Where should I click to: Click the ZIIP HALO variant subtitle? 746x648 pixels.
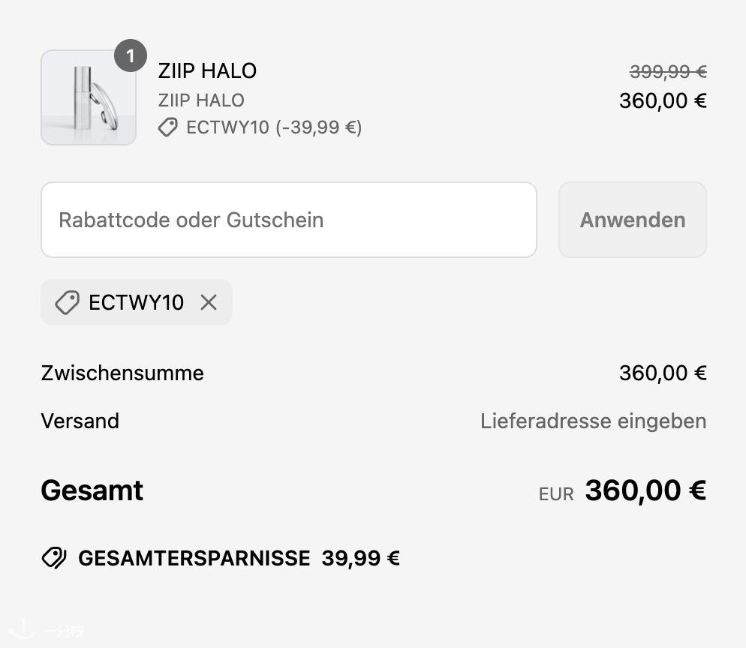click(201, 100)
